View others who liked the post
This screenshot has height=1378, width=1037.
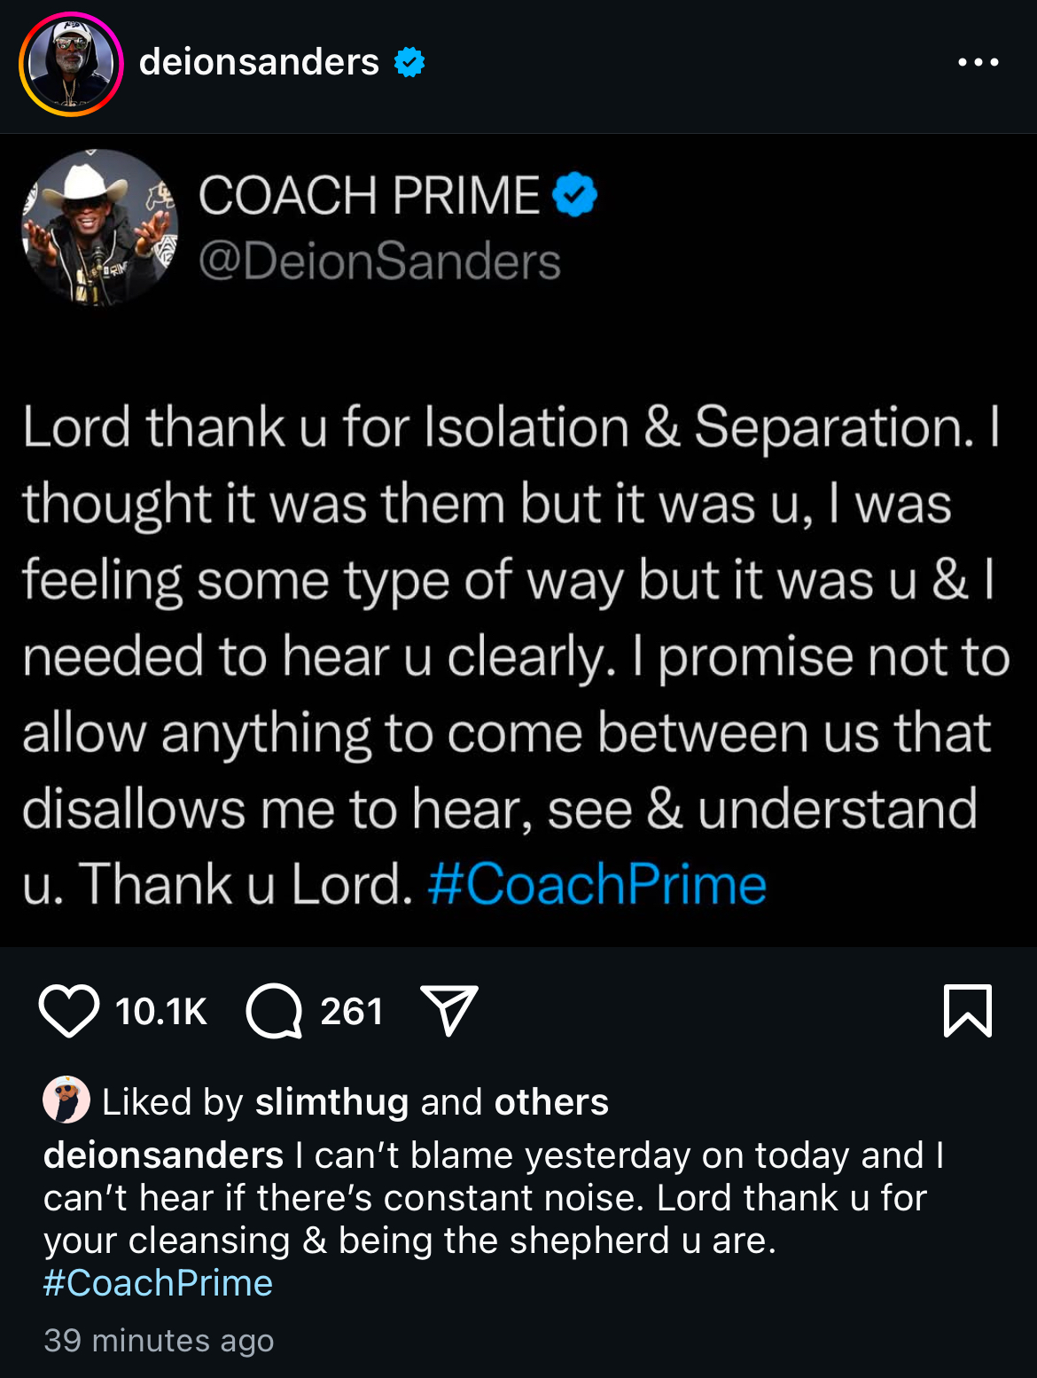[x=551, y=1102]
